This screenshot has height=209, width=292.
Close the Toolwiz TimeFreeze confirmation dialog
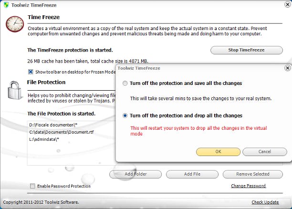(x=287, y=68)
